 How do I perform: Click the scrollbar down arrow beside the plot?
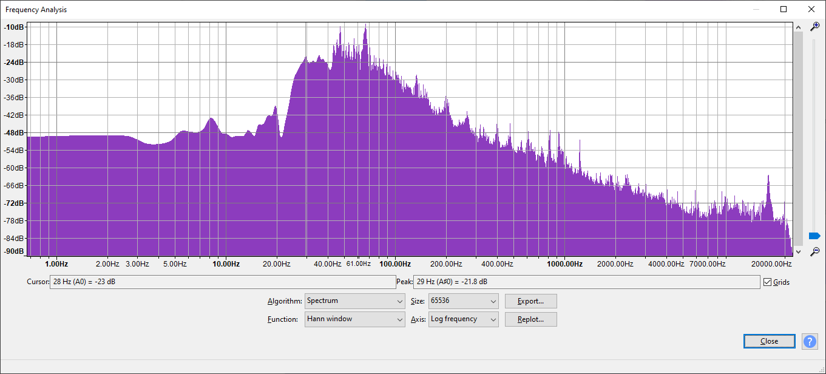pyautogui.click(x=798, y=251)
